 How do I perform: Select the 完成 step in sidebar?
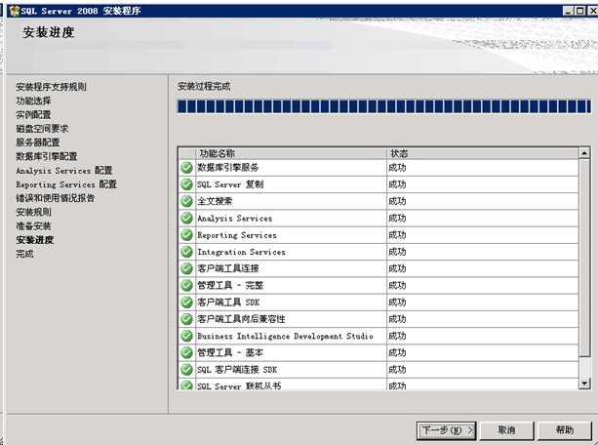[24, 254]
